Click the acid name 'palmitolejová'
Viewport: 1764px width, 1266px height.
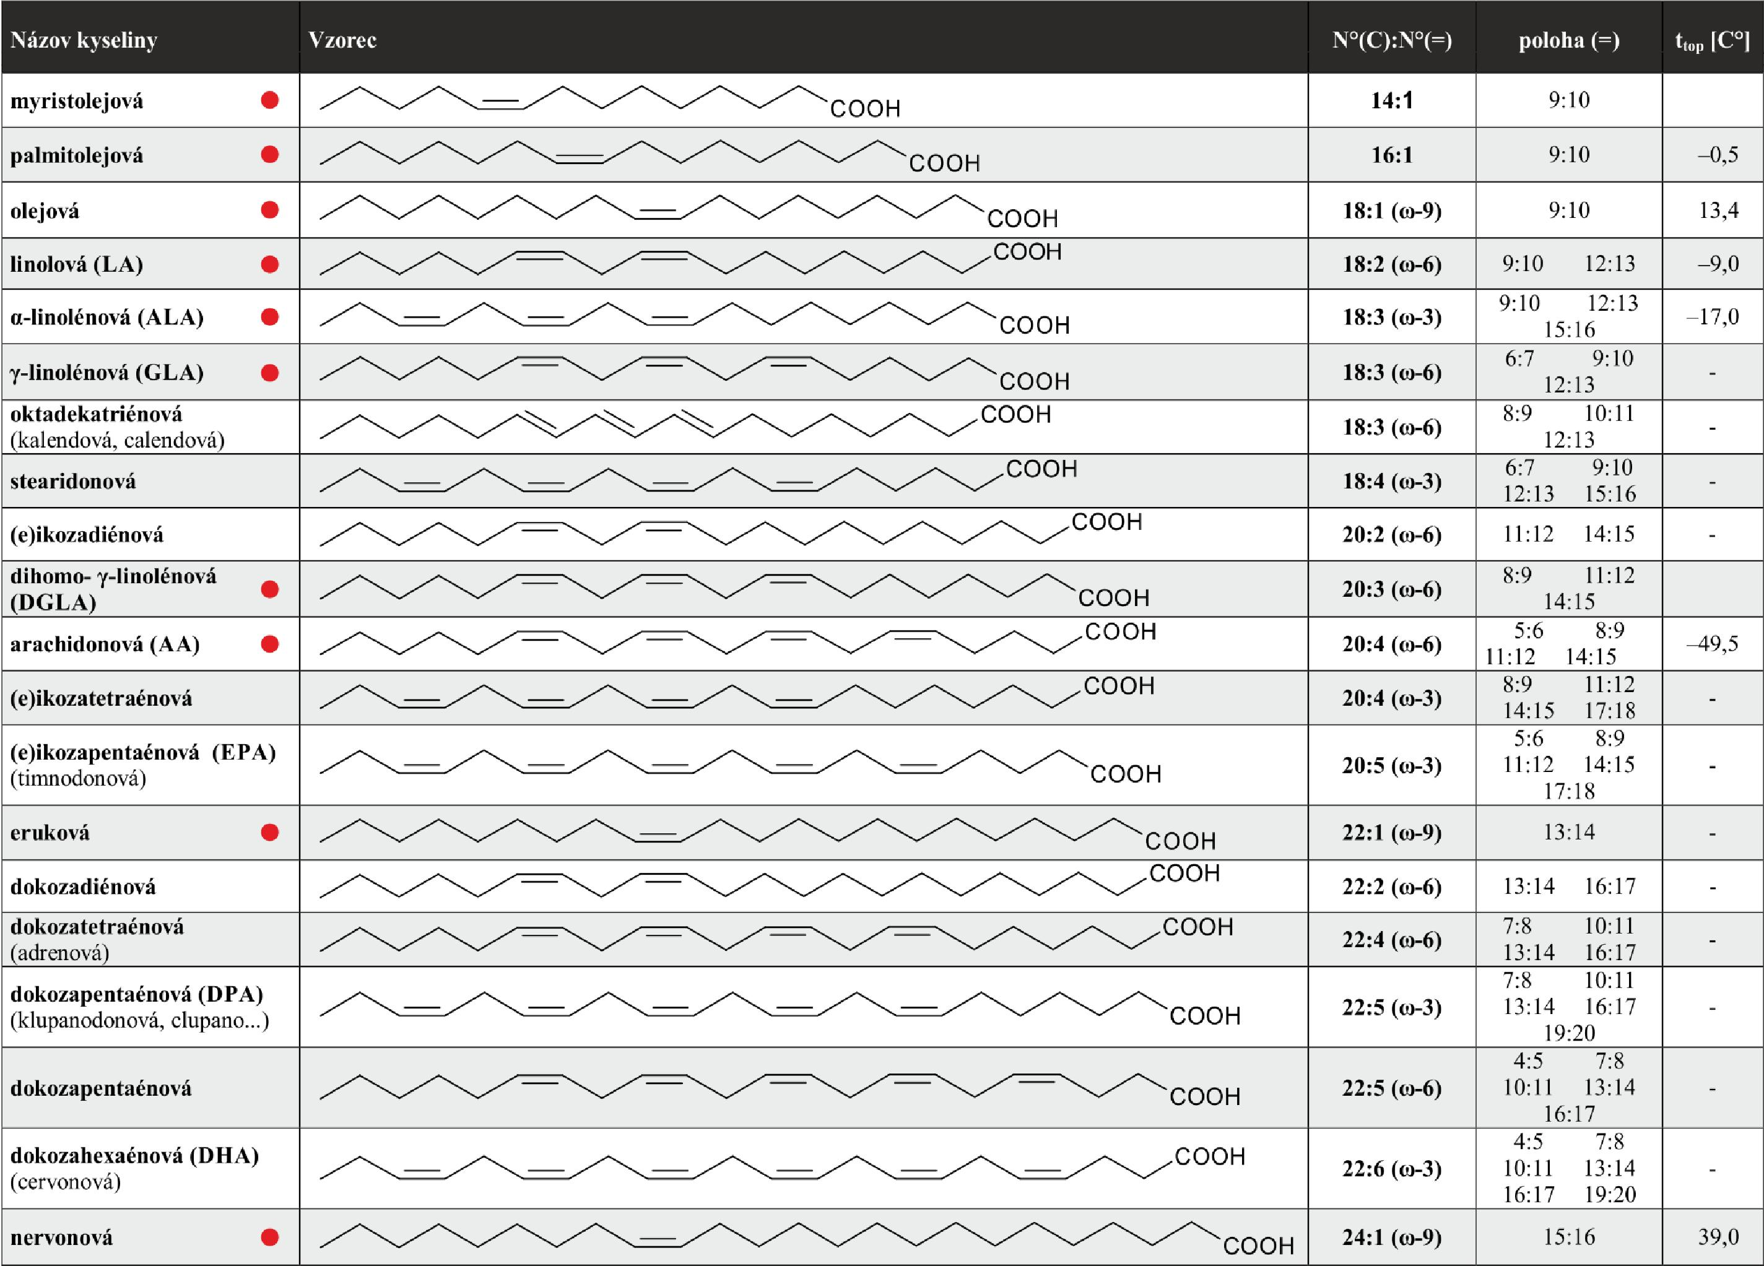[76, 155]
